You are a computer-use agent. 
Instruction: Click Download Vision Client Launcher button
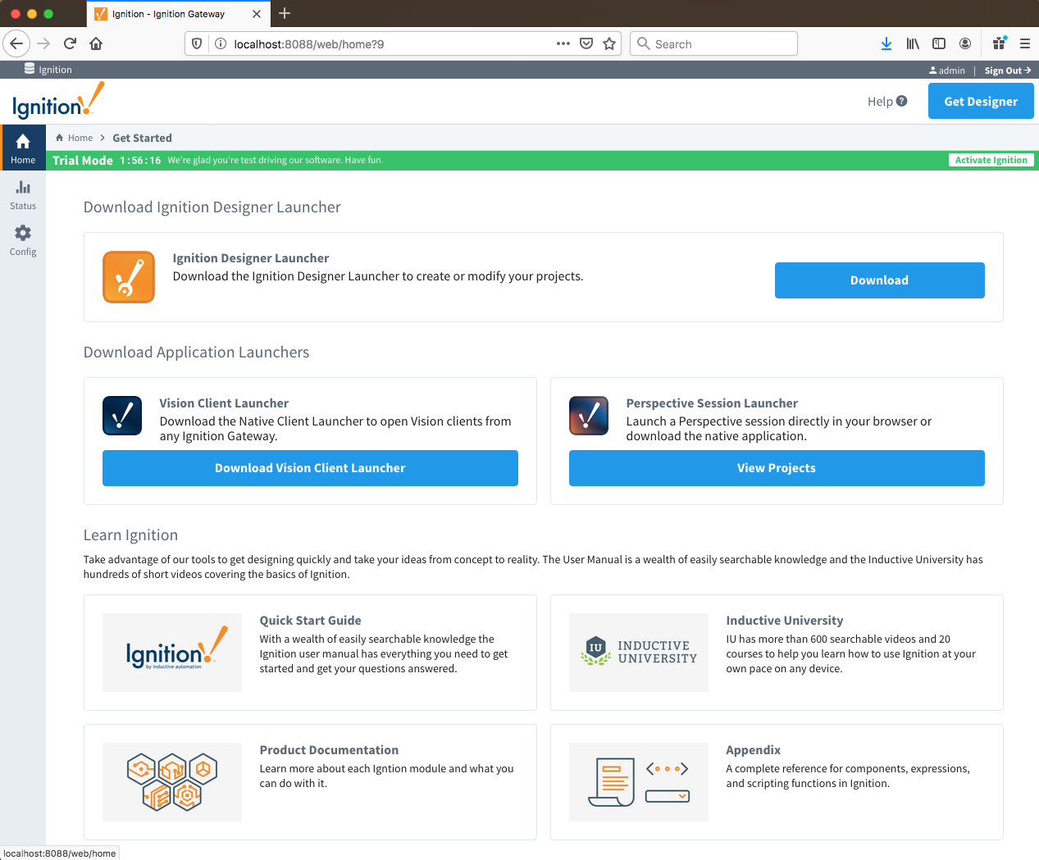pos(310,468)
